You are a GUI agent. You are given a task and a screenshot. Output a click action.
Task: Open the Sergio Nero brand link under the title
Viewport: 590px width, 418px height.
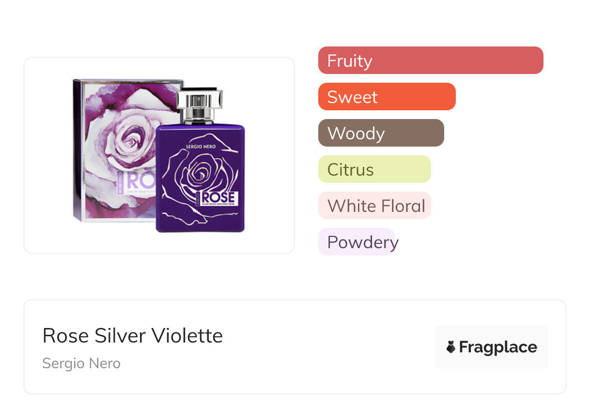tap(81, 363)
